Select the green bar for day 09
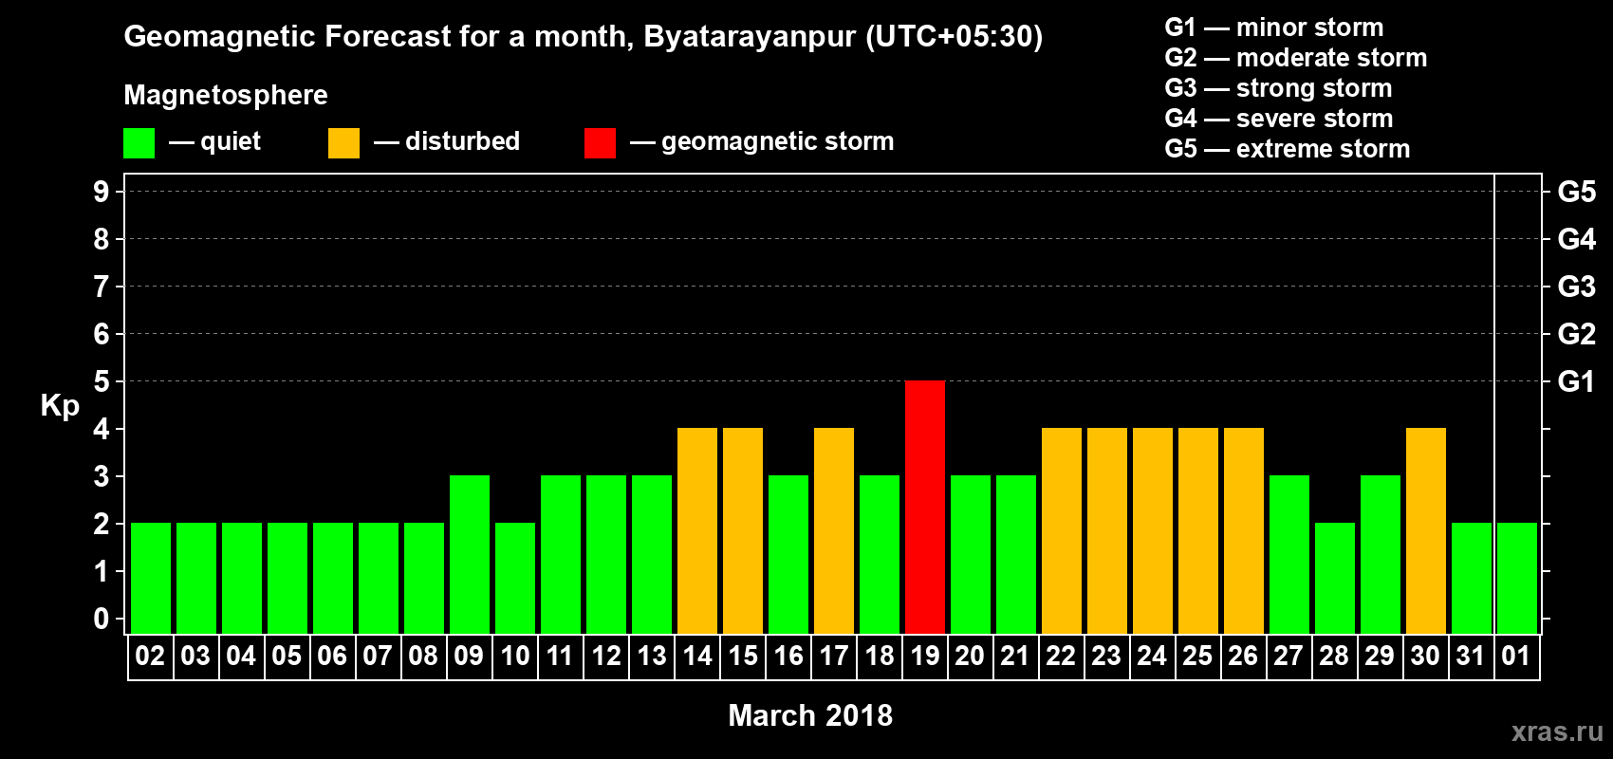 [x=470, y=554]
